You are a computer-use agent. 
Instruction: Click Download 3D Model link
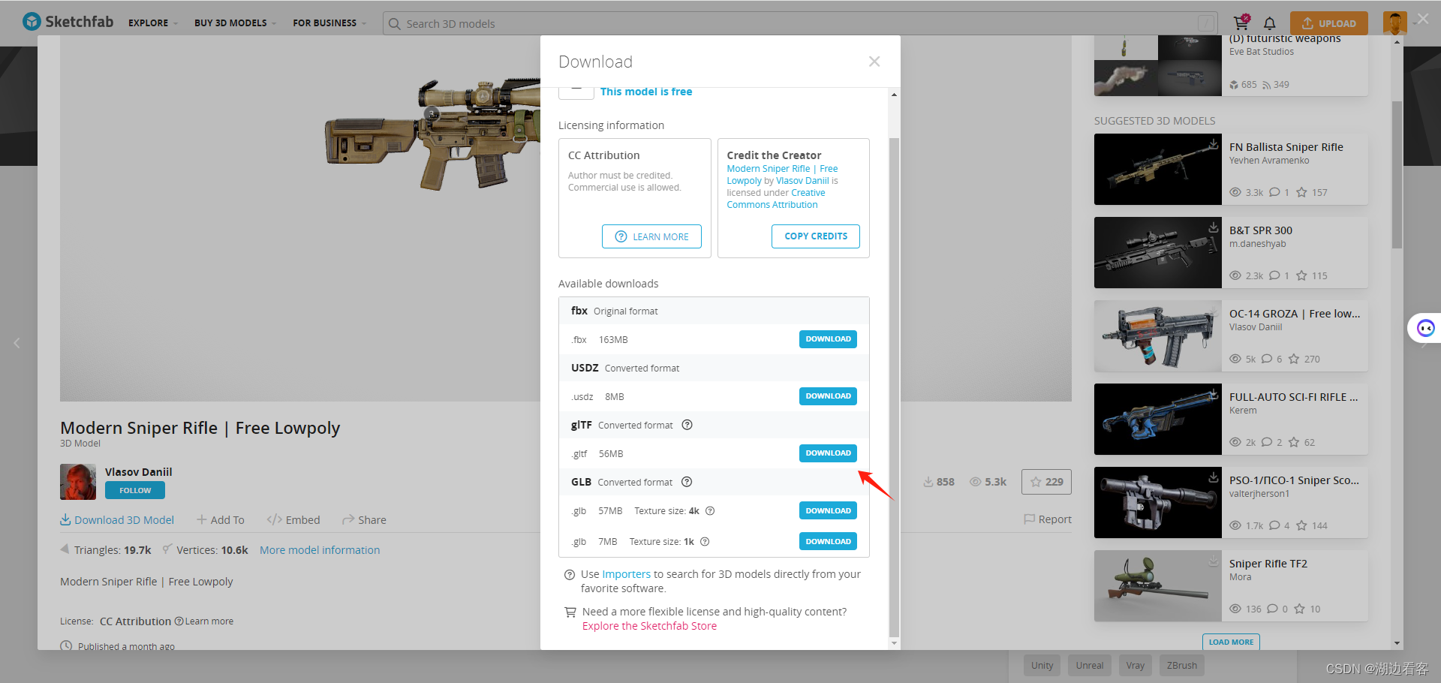[x=117, y=520]
